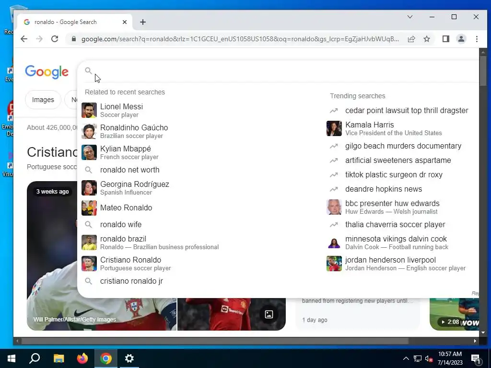The width and height of the screenshot is (491, 368).
Task: Open network status in the tray
Action: coord(418,358)
